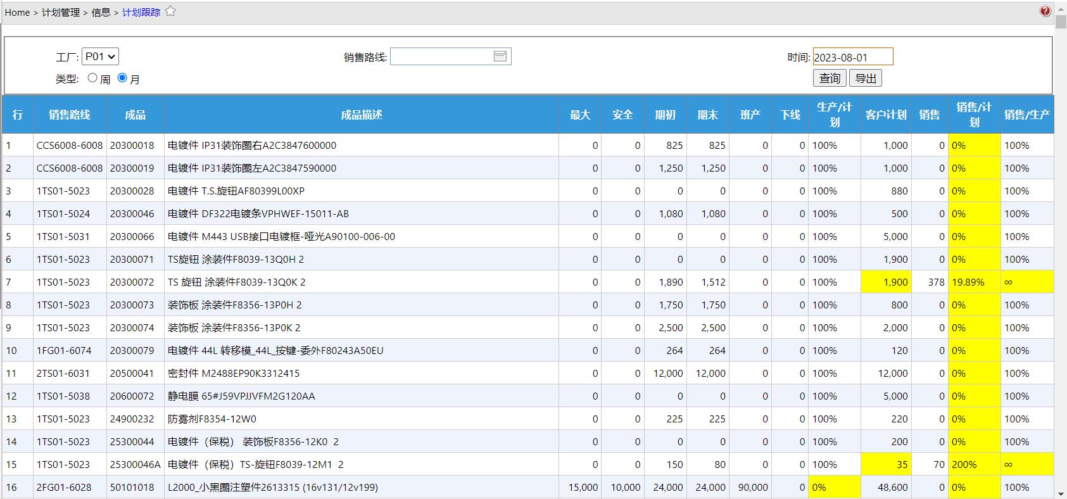Click product code 20300018

[132, 145]
